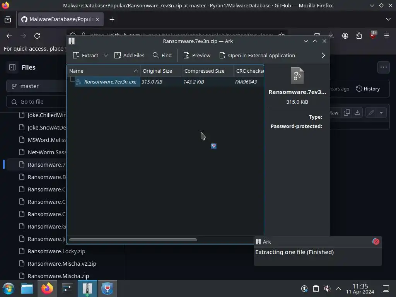Open Joke.ChilledWindows file in GitHub tree
This screenshot has height=297, width=396.
(x=43, y=115)
